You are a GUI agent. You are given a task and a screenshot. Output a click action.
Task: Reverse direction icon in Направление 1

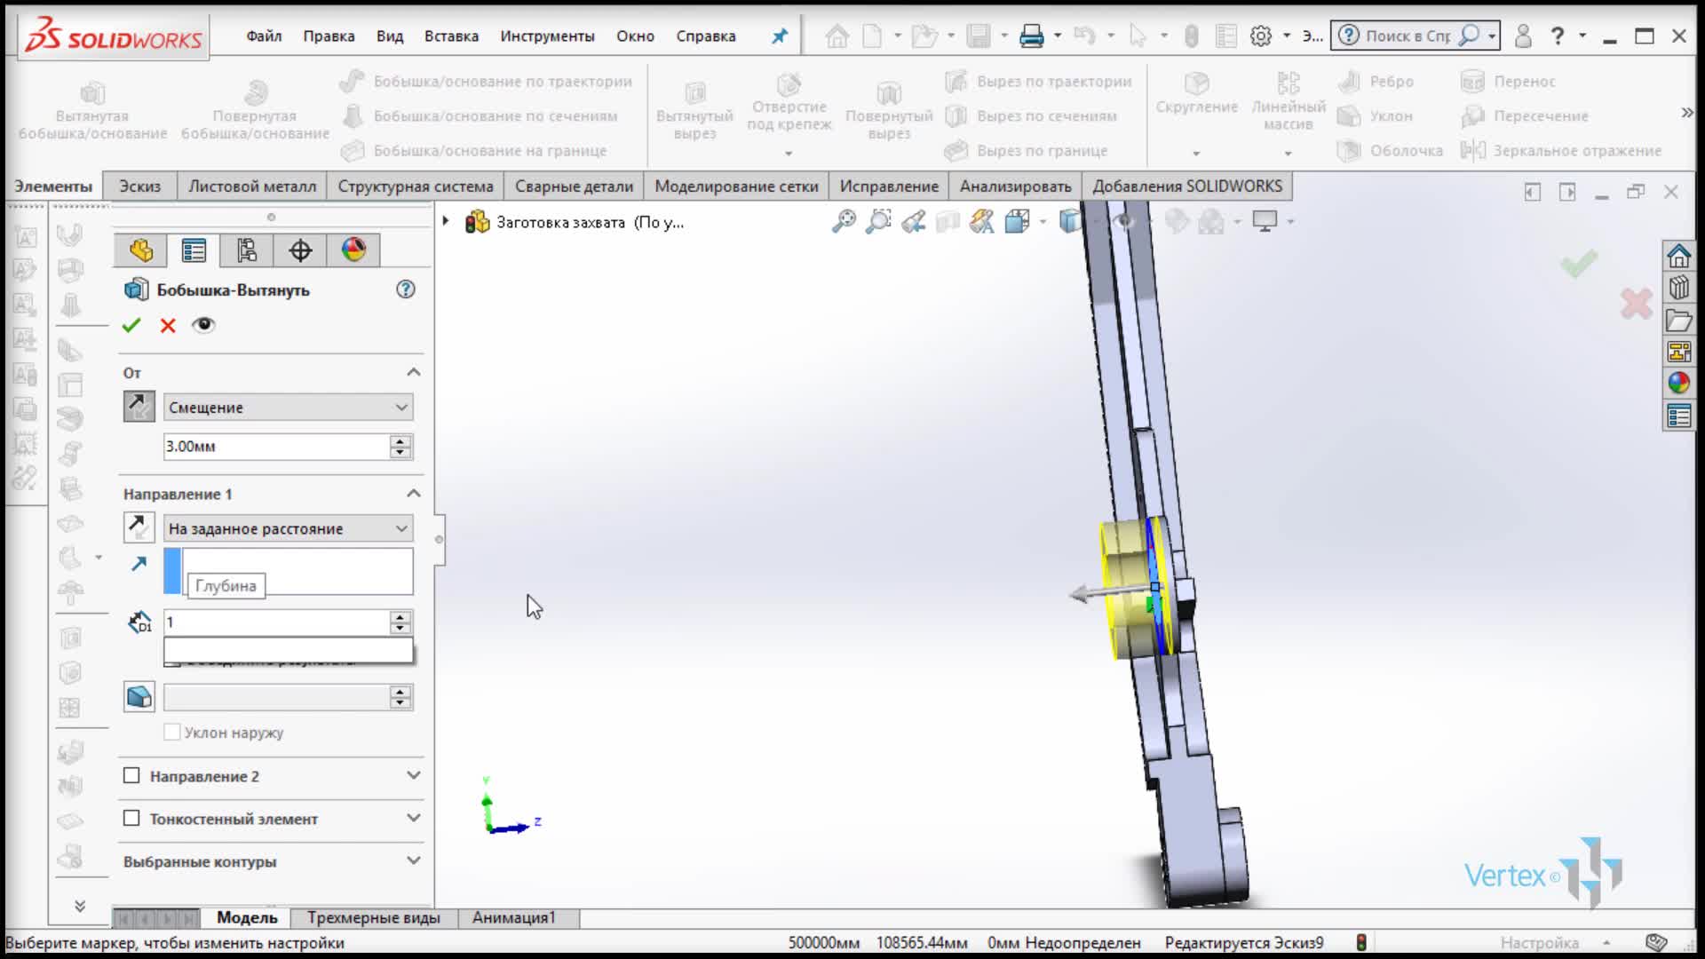click(139, 527)
